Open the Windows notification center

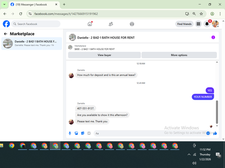[x=218, y=155]
